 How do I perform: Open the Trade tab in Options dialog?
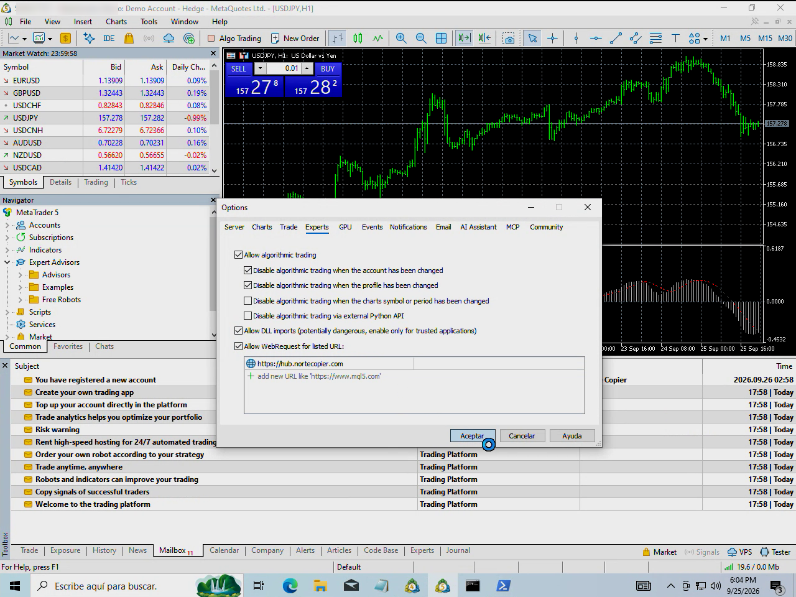pyautogui.click(x=289, y=227)
